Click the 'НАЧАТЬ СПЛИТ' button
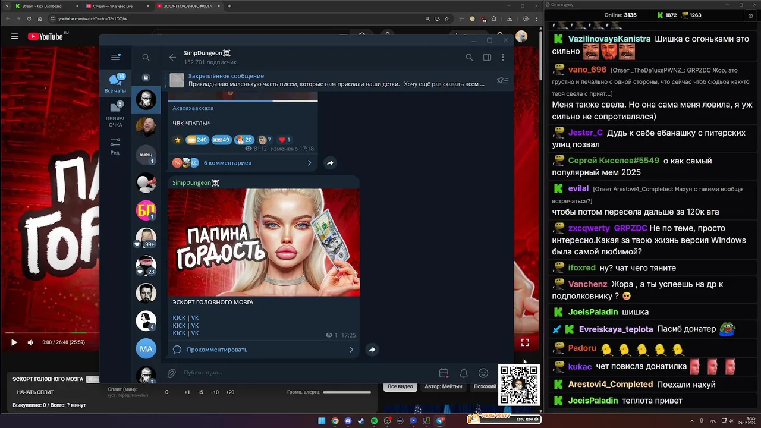This screenshot has width=761, height=428. [x=35, y=392]
